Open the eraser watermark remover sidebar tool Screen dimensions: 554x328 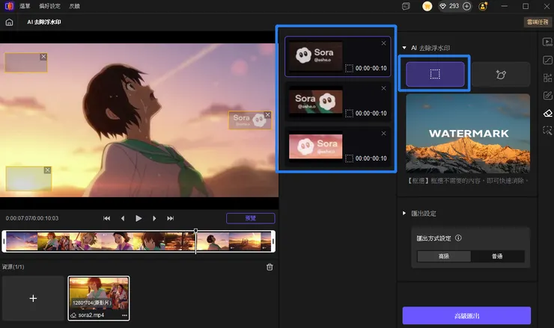[x=547, y=114]
